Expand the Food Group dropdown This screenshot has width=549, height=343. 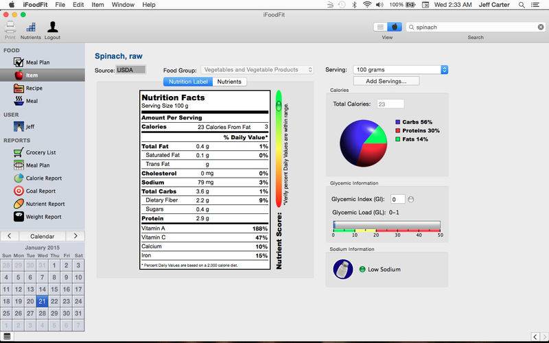point(257,70)
